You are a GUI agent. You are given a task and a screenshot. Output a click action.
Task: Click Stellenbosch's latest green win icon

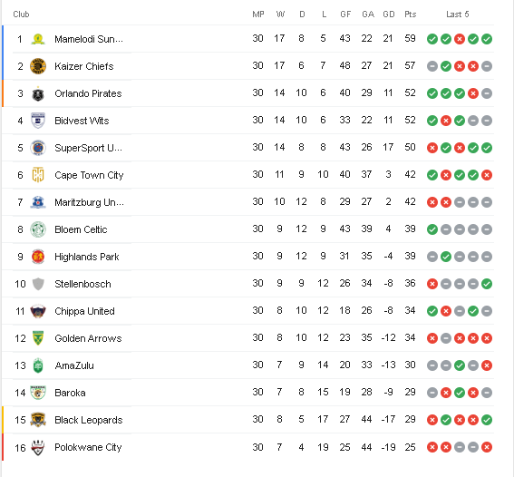[487, 284]
